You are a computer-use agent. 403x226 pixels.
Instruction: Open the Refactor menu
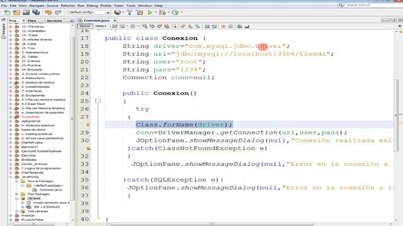coord(68,6)
